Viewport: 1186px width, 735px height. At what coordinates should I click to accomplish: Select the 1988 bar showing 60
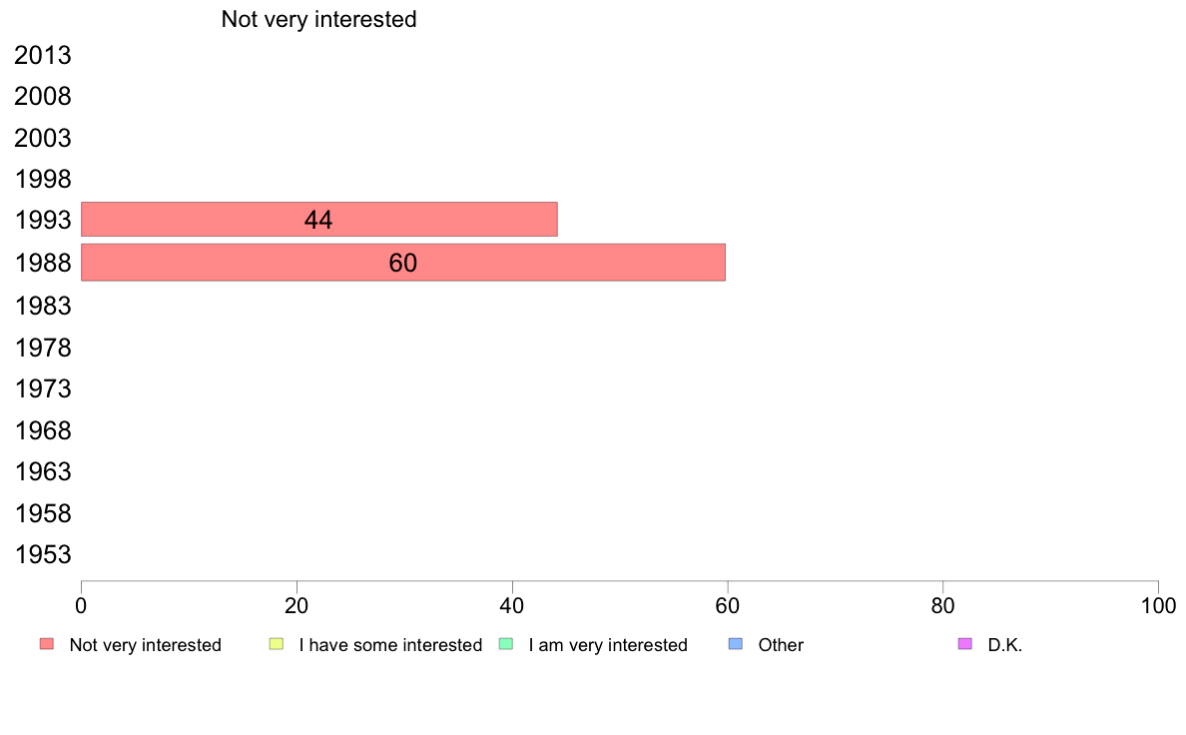(x=403, y=262)
